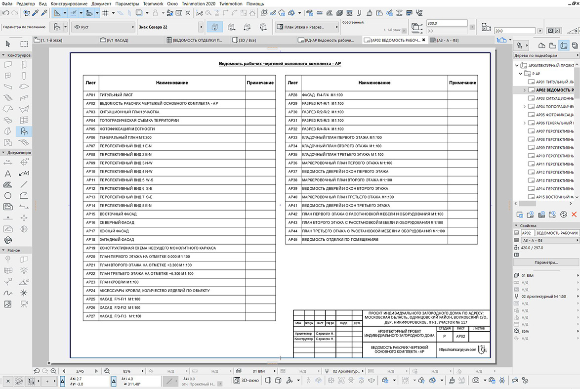Click the Undo arrow icon
This screenshot has height=389, width=580.
(x=5, y=13)
